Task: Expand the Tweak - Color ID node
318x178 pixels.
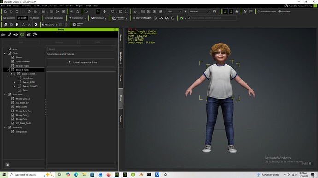Action: [x=14, y=86]
